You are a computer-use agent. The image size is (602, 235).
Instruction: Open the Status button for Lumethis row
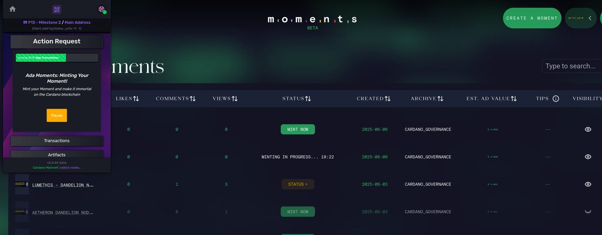click(297, 184)
